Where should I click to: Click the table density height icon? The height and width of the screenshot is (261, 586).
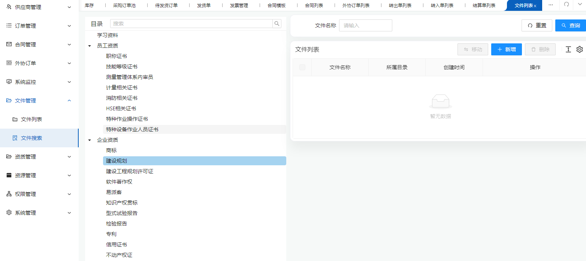pos(568,49)
